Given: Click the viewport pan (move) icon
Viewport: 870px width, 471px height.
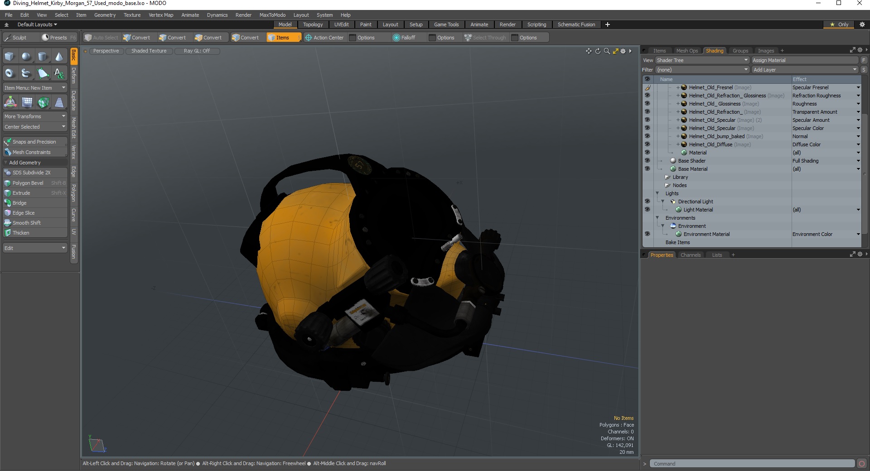Looking at the screenshot, I should pyautogui.click(x=589, y=51).
